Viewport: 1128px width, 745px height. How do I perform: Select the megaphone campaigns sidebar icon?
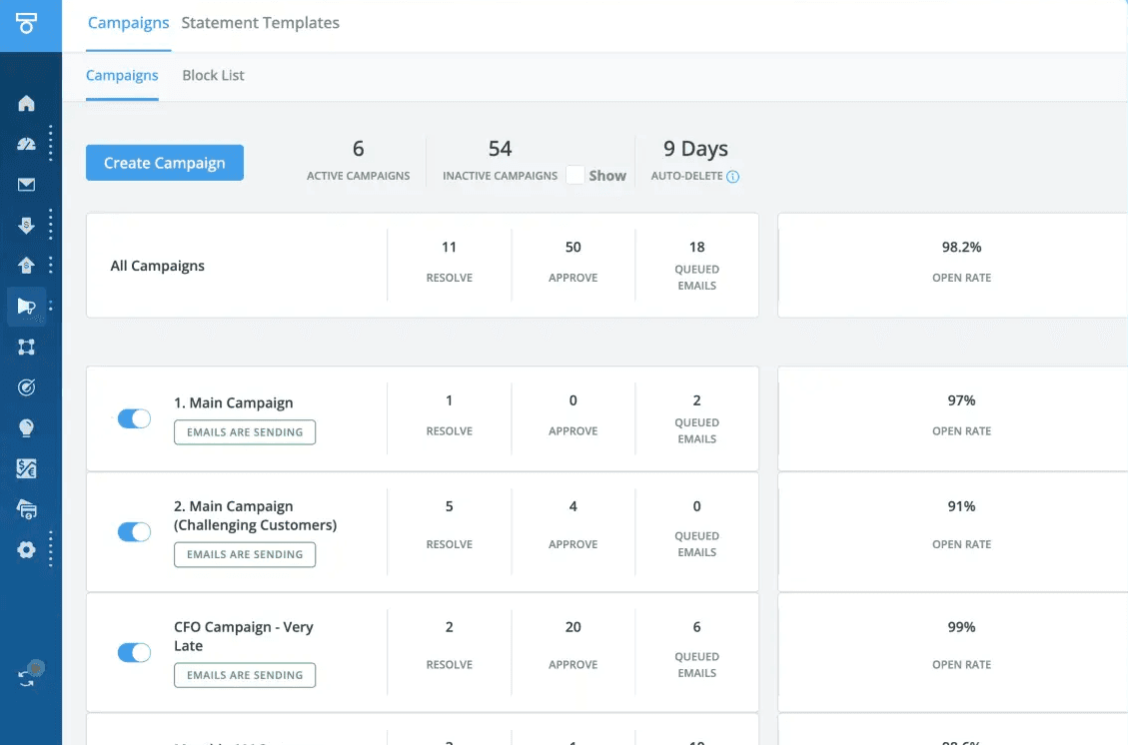click(x=27, y=307)
